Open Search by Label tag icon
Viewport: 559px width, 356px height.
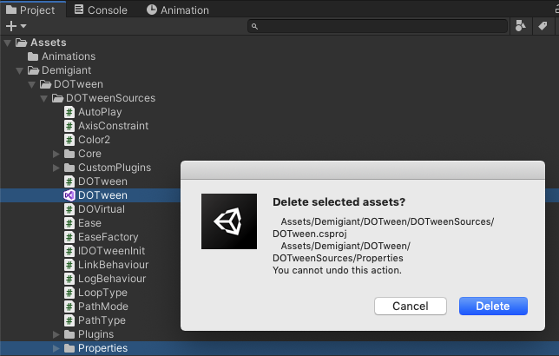tap(543, 26)
